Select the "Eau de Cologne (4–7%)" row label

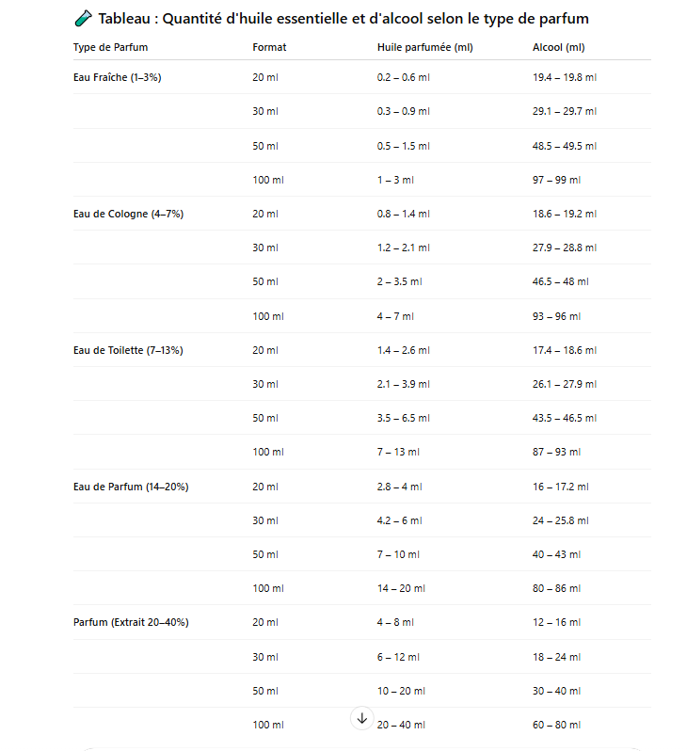(x=128, y=214)
